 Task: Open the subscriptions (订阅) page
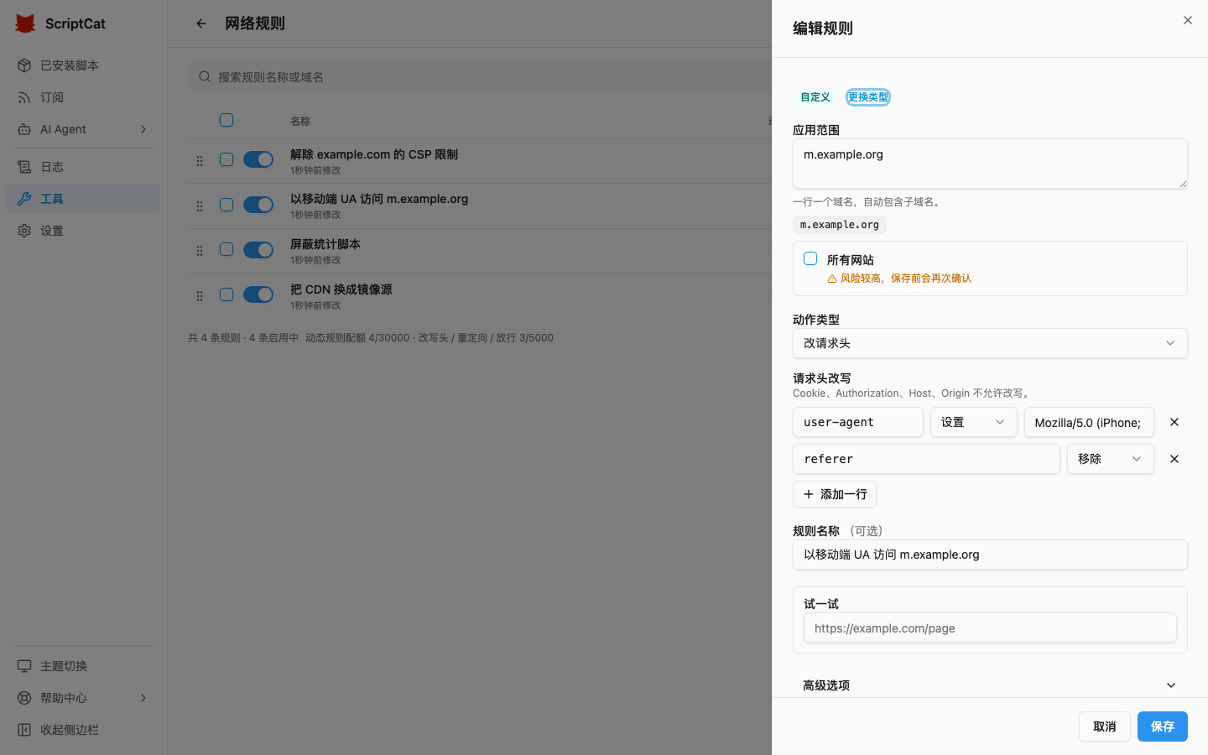(83, 97)
